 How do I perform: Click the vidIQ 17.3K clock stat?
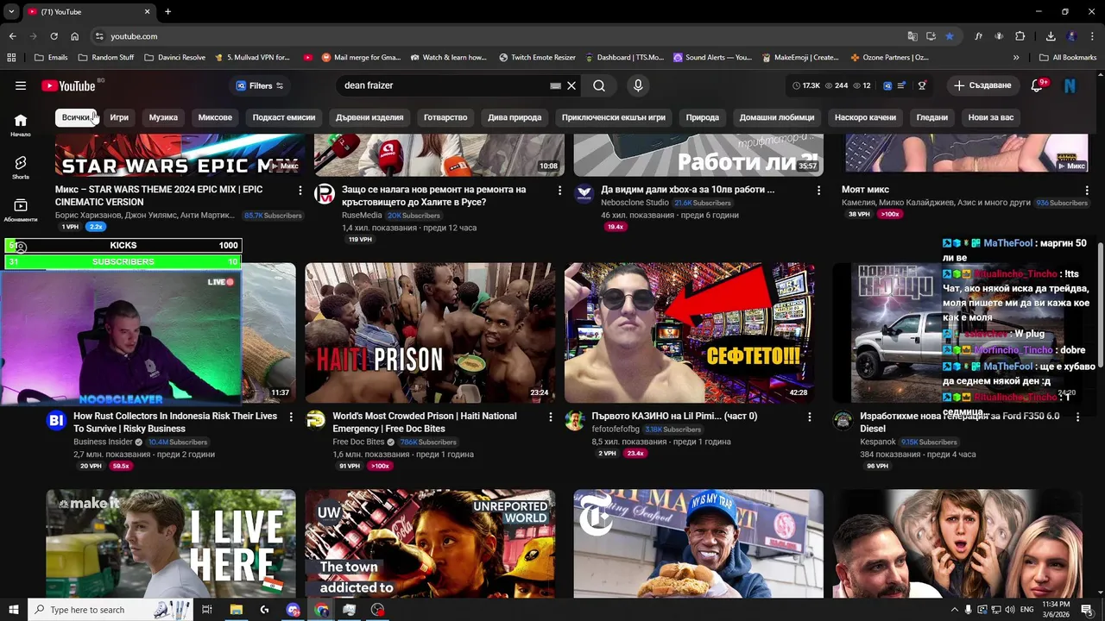click(806, 85)
